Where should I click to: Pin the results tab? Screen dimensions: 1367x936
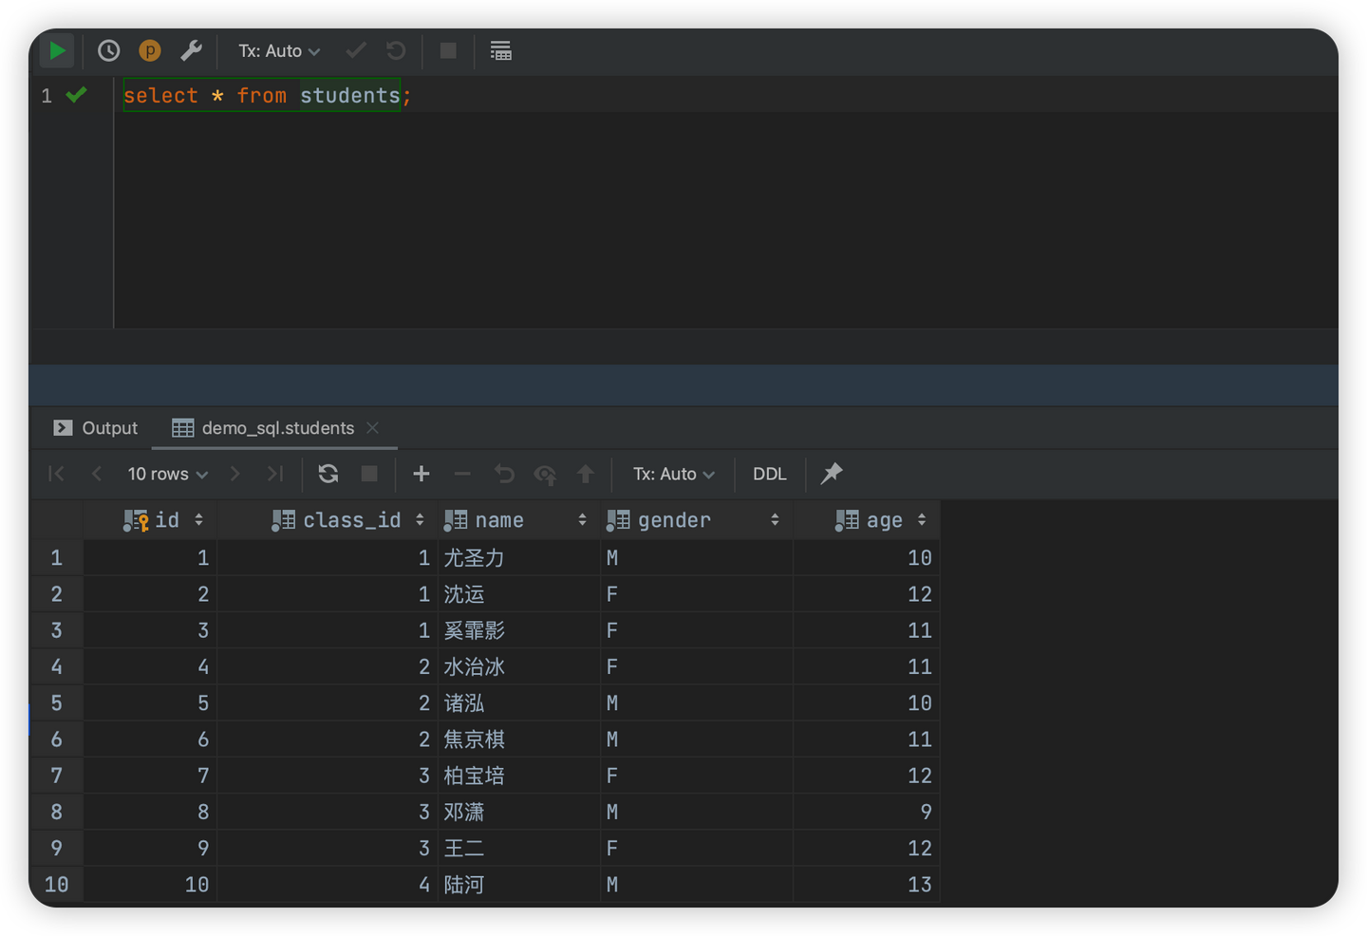coord(832,473)
